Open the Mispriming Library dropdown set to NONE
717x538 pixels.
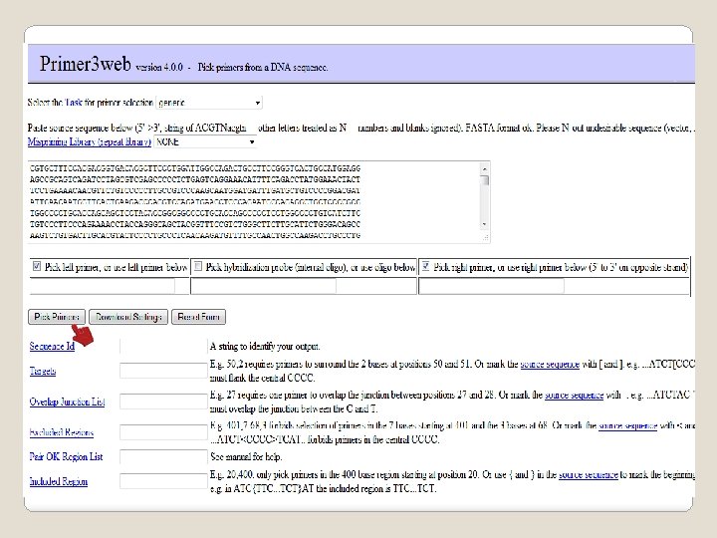(204, 141)
